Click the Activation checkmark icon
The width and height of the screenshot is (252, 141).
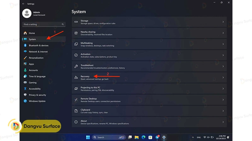[76, 55]
